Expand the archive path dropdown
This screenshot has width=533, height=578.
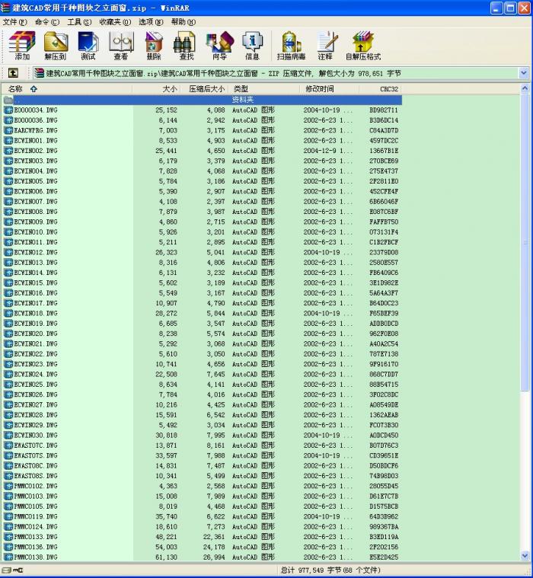(523, 73)
